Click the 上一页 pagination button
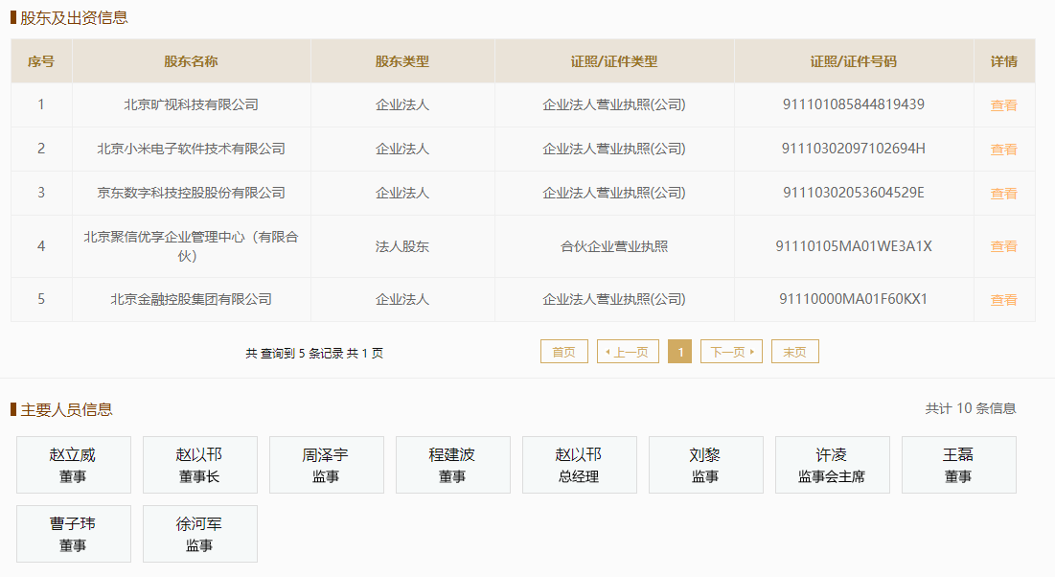The height and width of the screenshot is (577, 1055). coord(628,351)
